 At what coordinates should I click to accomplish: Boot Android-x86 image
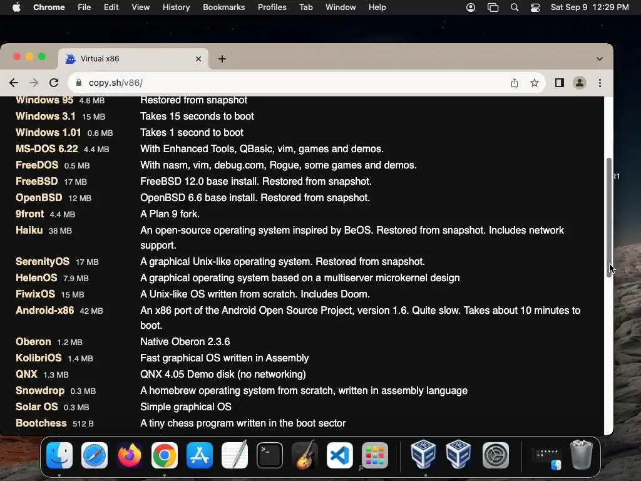44,311
